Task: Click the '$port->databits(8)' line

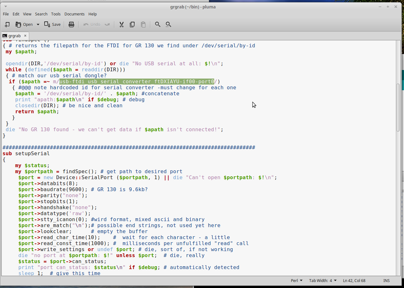Action: (48, 184)
